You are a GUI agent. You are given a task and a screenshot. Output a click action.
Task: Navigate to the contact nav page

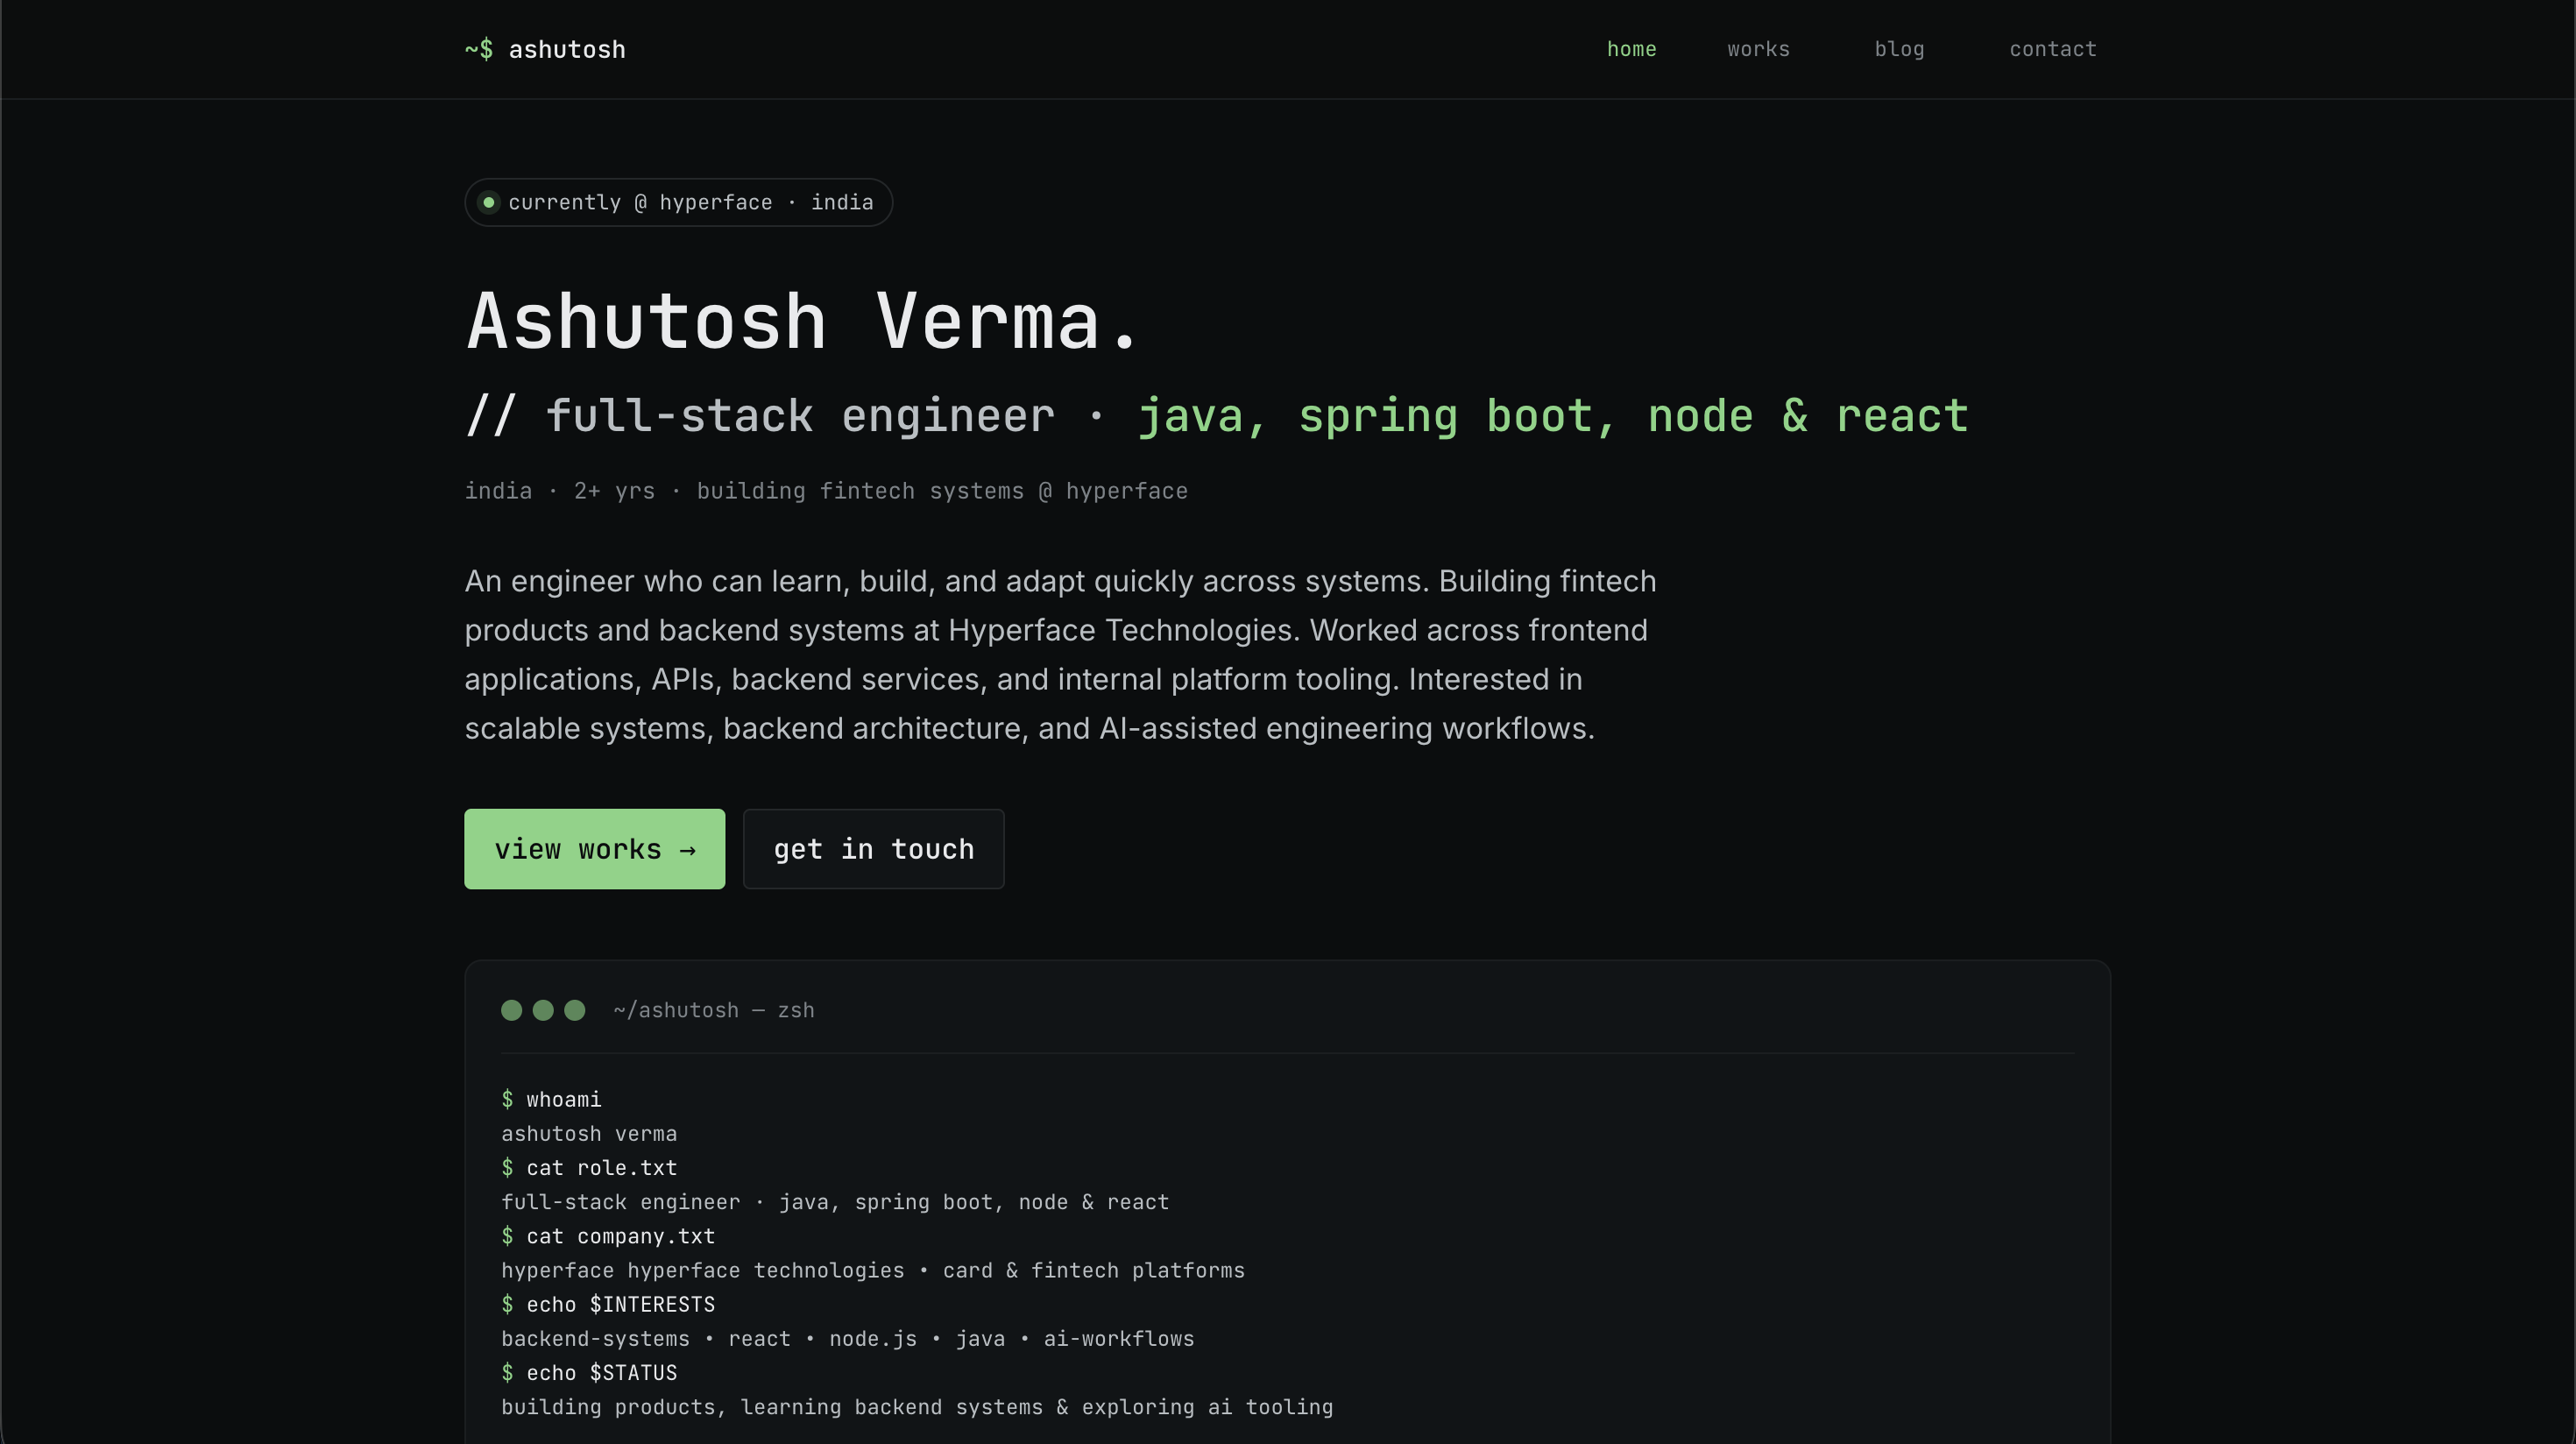[x=2052, y=49]
